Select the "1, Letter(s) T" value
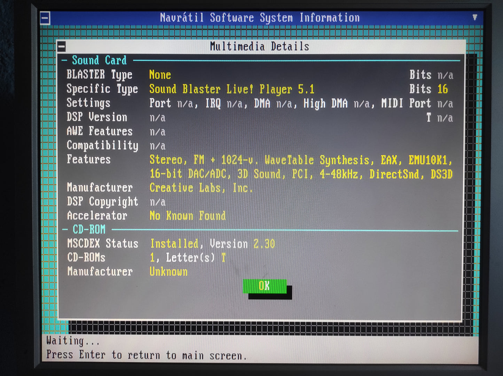 pos(188,258)
